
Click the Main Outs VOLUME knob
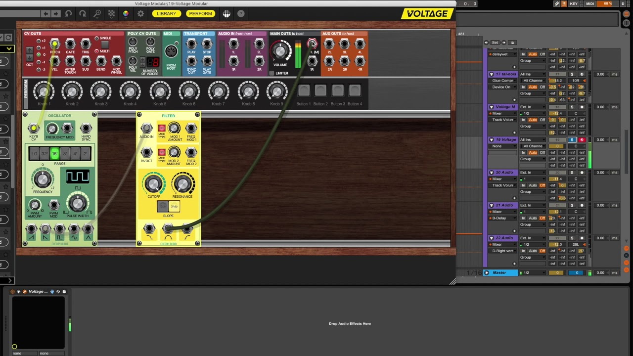coord(280,50)
